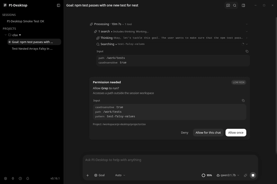Open the search icon in header

pyautogui.click(x=235, y=6)
